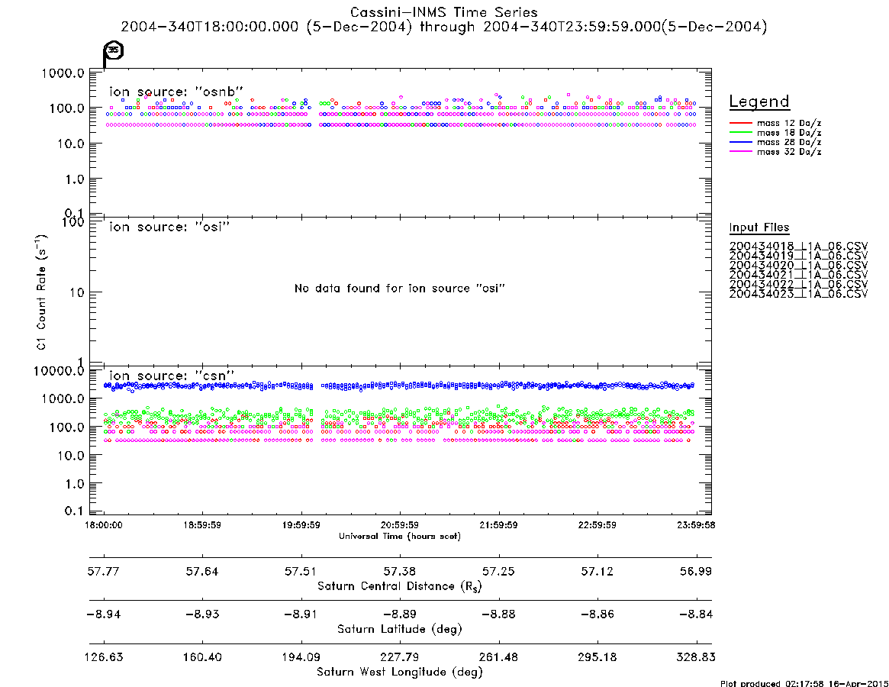Viewport: 889px width, 687px height.
Task: Click the 57.38 Saturn distance value
Action: click(x=400, y=571)
